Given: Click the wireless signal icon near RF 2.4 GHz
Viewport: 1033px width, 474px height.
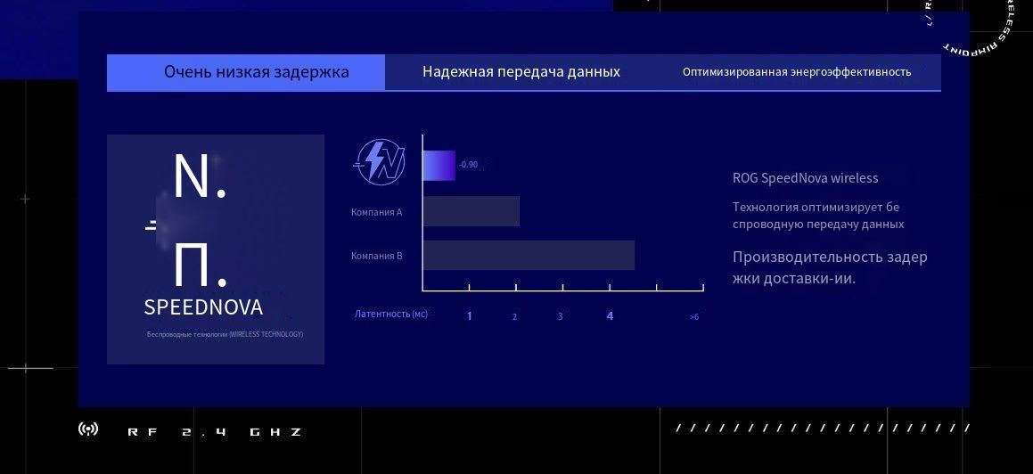Looking at the screenshot, I should (x=88, y=430).
